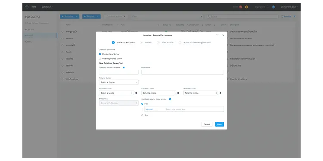
Task: Click info icon next to SSH Public Key label
Action: [170, 99]
